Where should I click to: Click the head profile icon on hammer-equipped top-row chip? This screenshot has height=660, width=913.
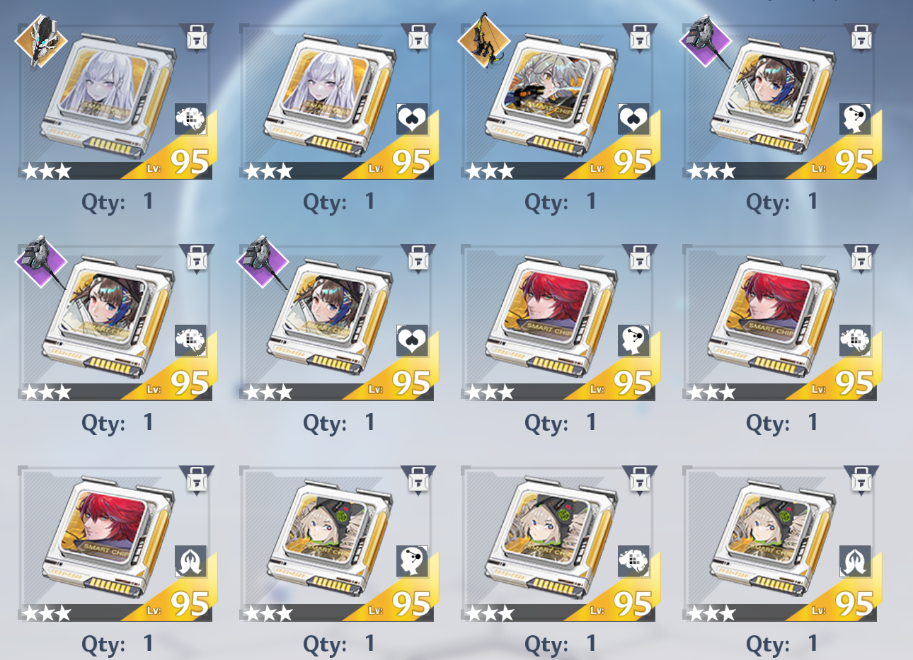tap(855, 119)
